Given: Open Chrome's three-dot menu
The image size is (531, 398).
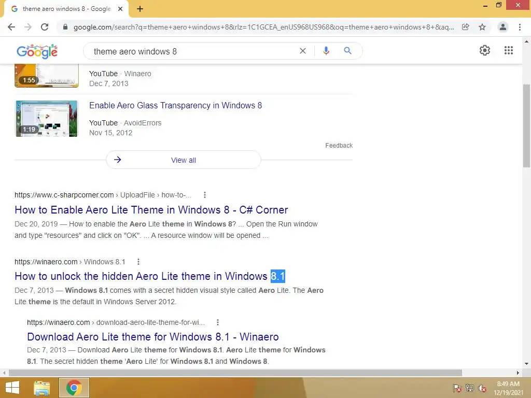Looking at the screenshot, I should point(520,27).
